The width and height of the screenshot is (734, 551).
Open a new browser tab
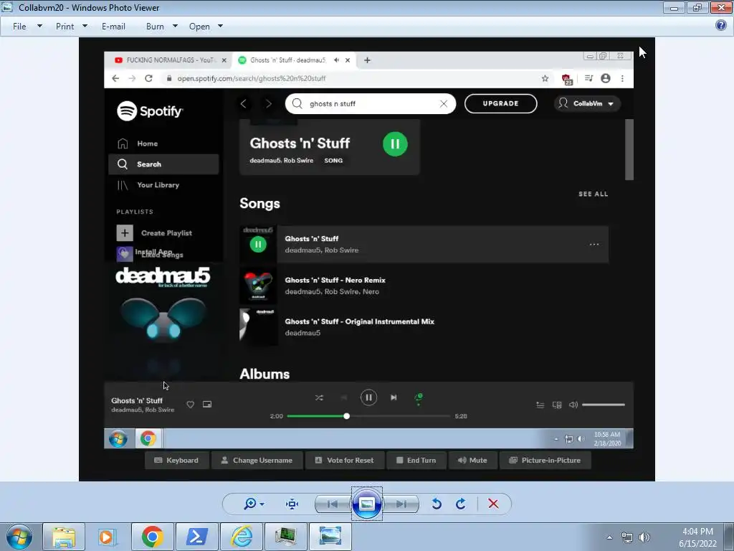367,60
